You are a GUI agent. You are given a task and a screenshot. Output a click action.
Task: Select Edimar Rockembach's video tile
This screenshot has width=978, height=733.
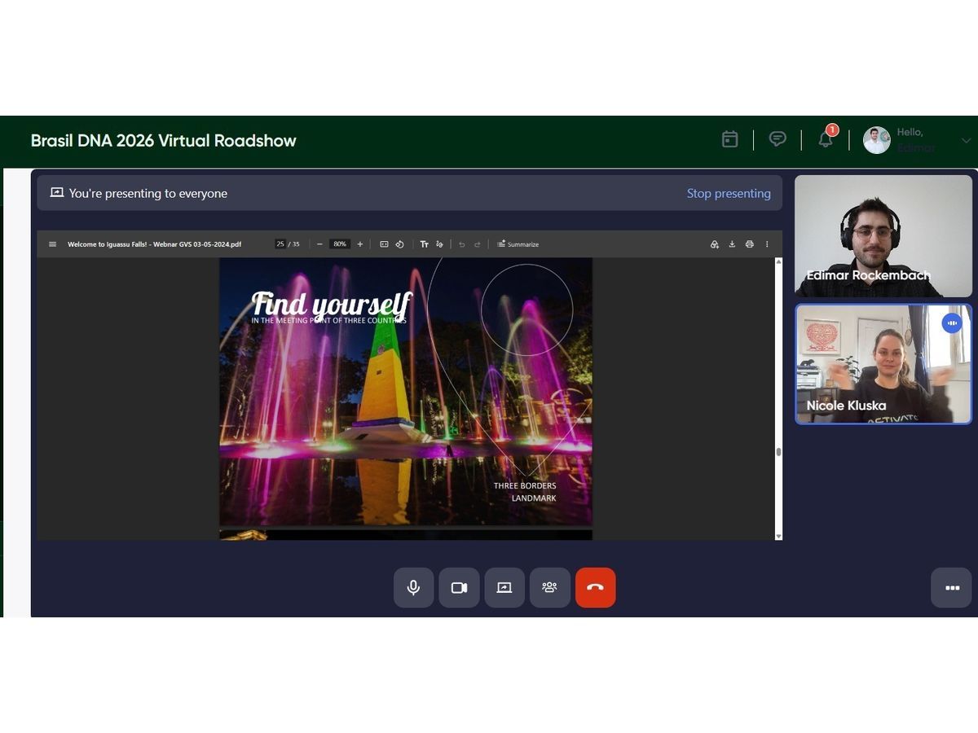pos(883,236)
